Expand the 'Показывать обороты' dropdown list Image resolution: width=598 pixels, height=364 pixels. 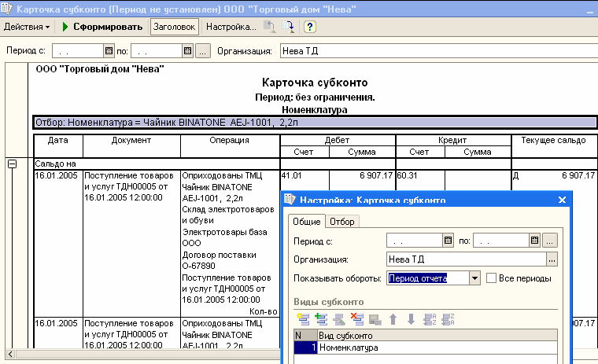tap(474, 278)
